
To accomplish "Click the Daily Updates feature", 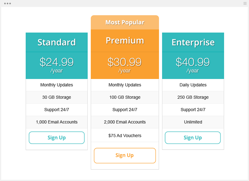I will [193, 85].
